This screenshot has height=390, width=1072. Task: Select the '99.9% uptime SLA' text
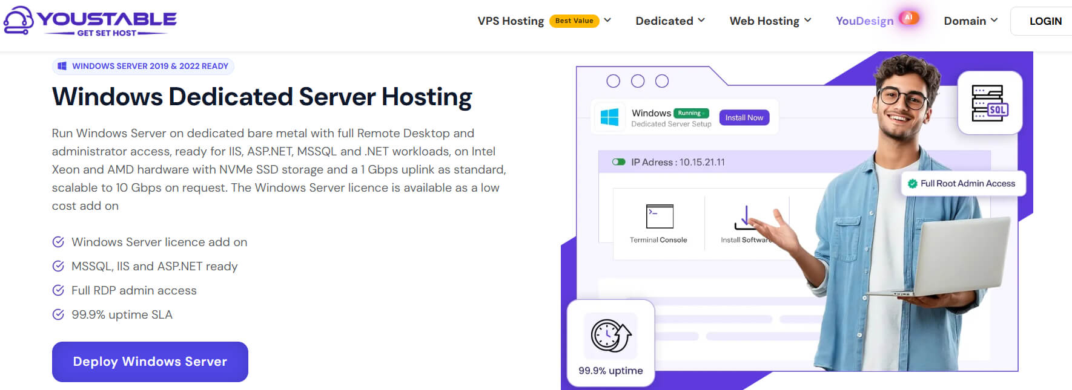pyautogui.click(x=122, y=314)
